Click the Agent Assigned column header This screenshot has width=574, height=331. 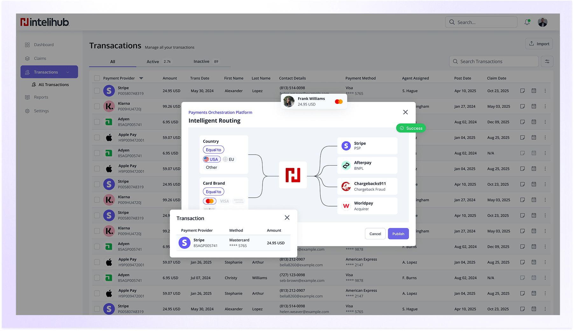(x=415, y=78)
